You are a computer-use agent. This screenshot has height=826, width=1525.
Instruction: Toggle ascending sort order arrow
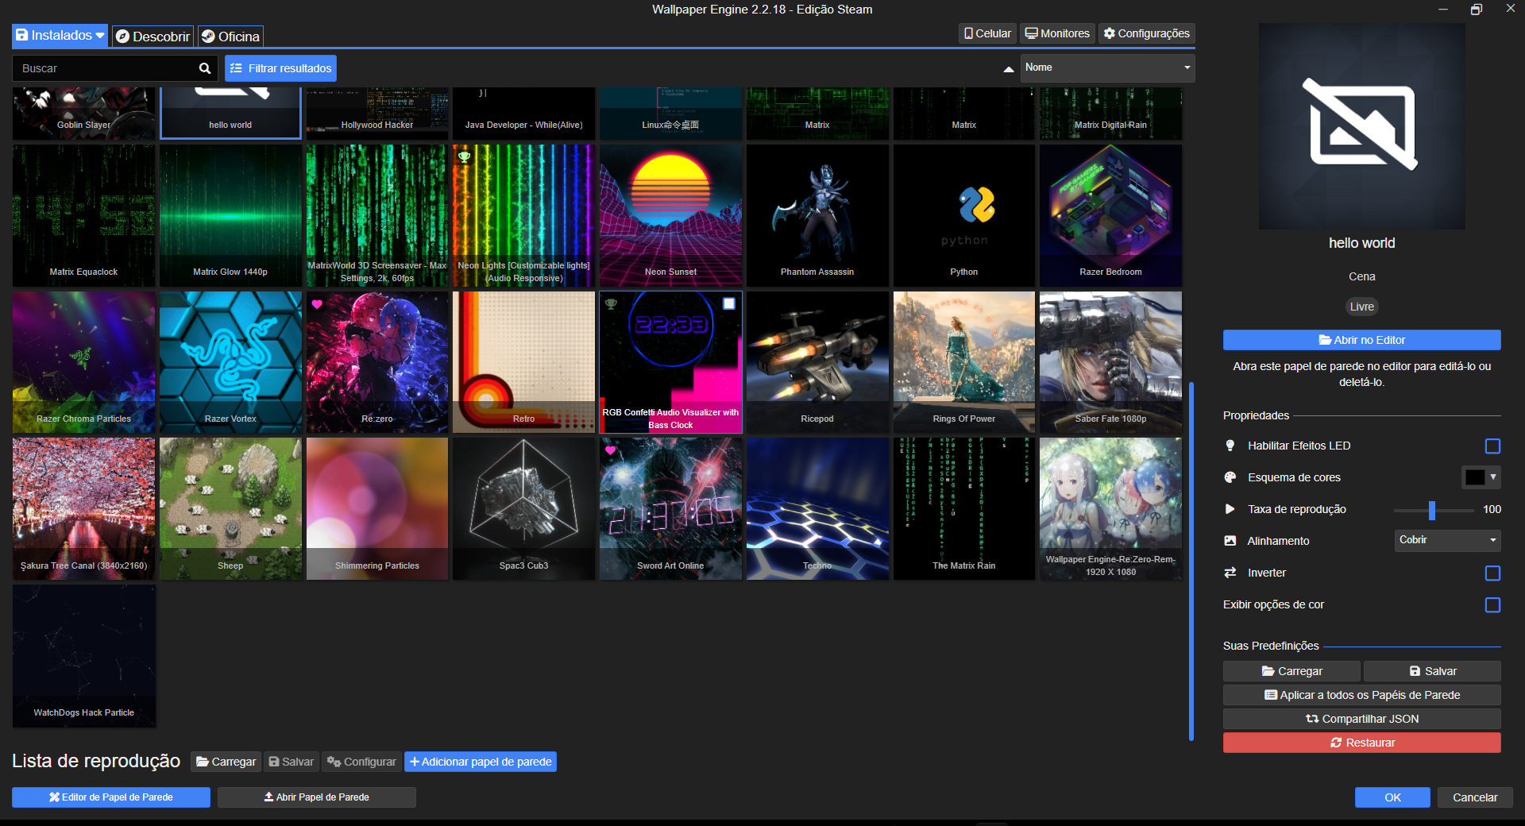point(1008,69)
